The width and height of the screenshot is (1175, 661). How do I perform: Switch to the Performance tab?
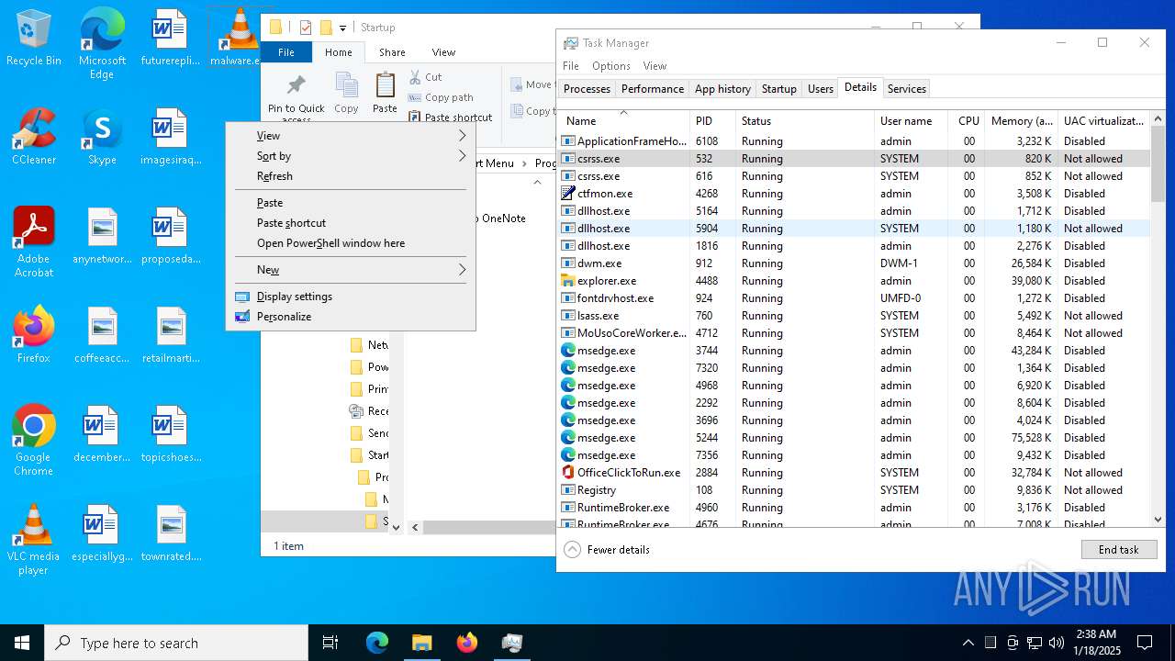click(652, 89)
